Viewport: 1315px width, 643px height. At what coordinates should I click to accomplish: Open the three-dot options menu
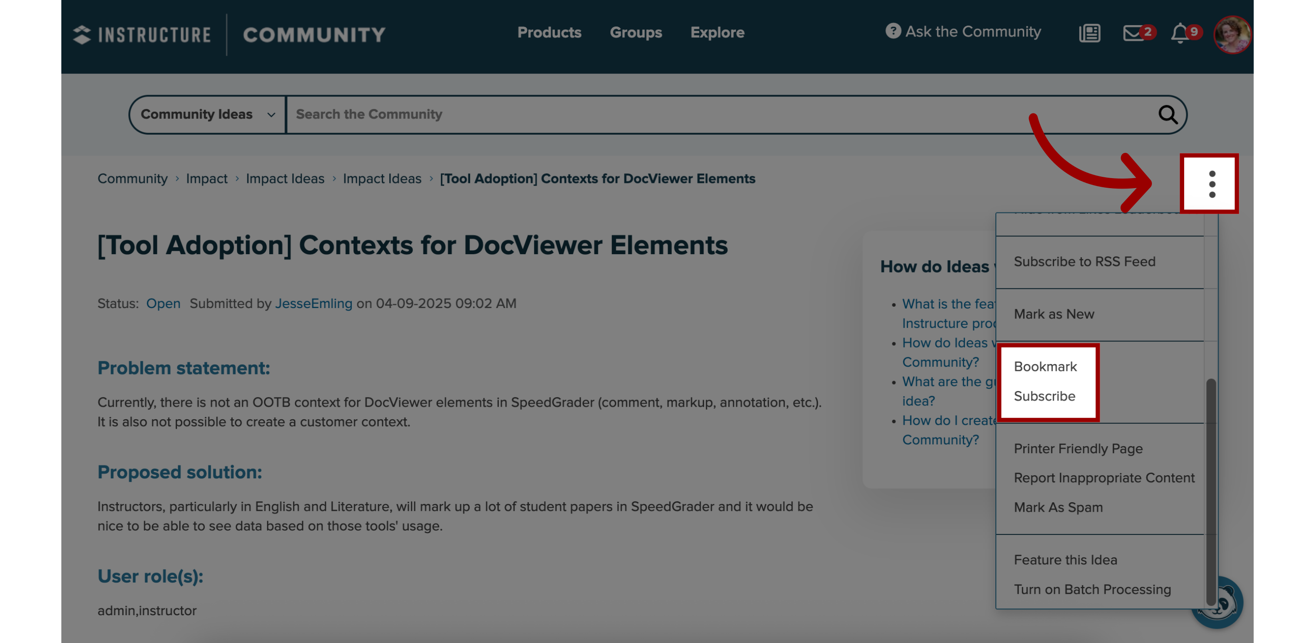1211,184
